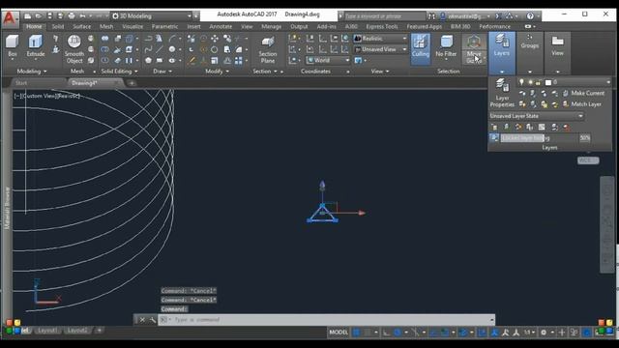Switch to the Layout1 tab
This screenshot has width=619, height=348.
click(x=47, y=331)
